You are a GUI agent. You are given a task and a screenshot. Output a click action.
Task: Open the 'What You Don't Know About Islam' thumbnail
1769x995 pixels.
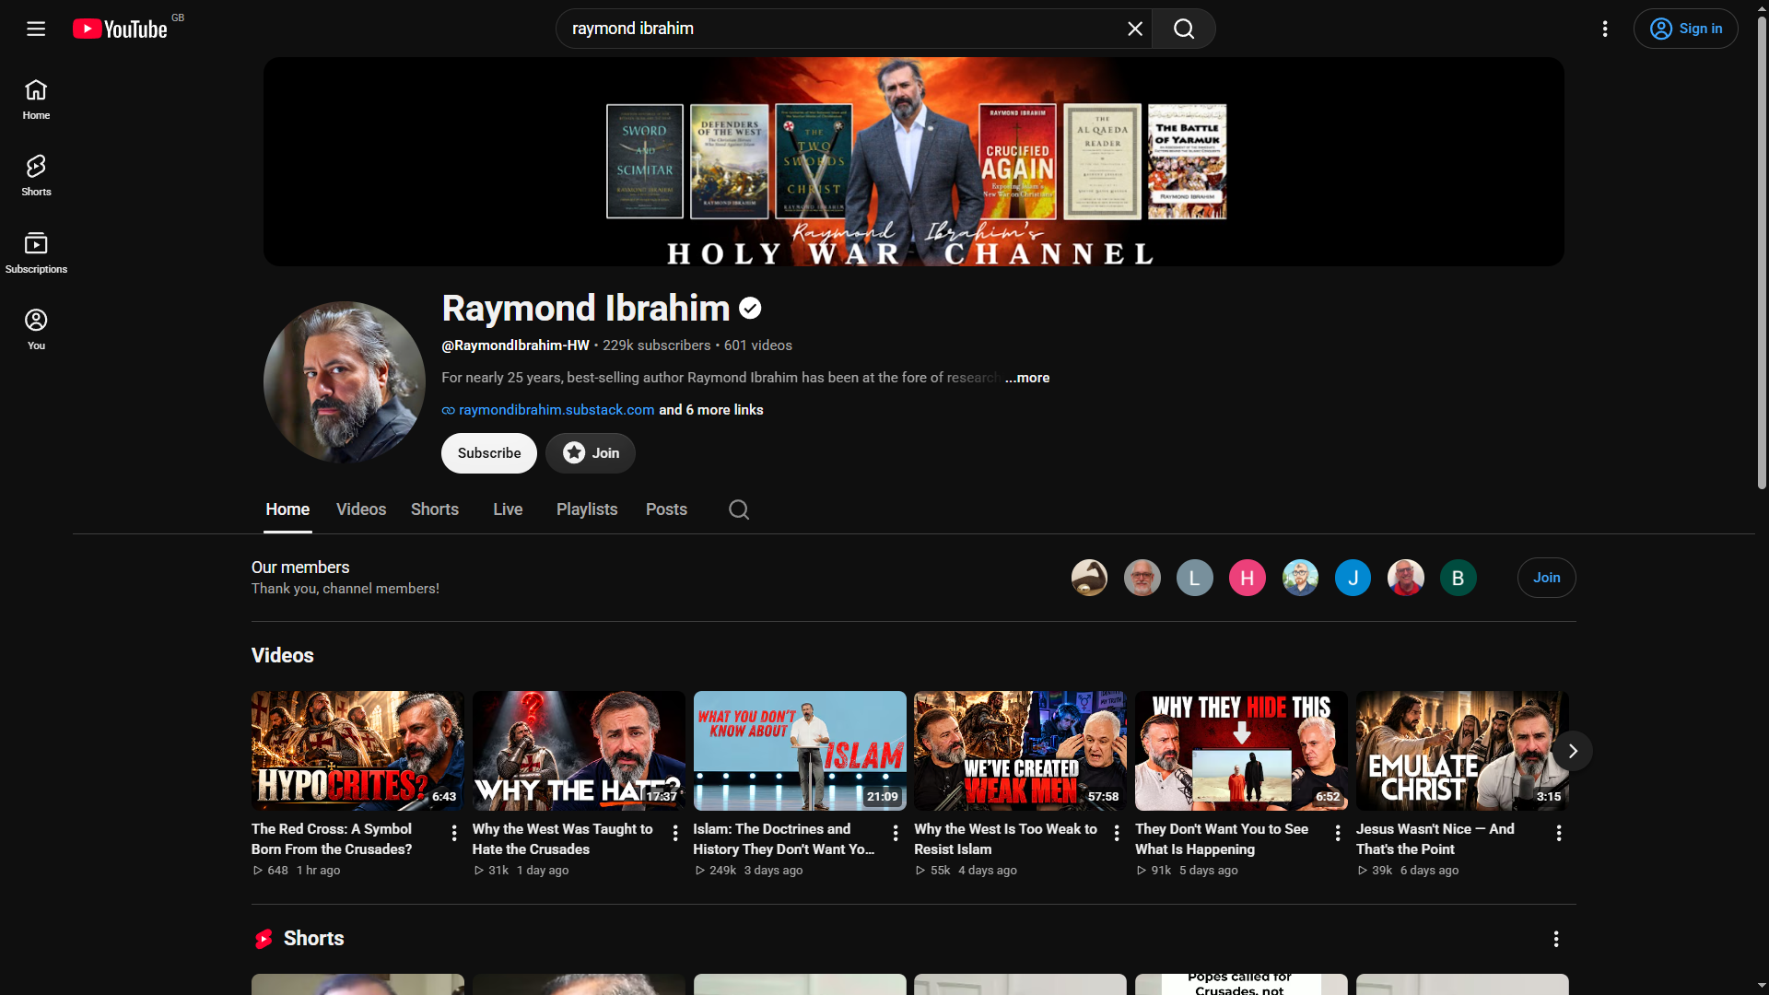(x=800, y=751)
